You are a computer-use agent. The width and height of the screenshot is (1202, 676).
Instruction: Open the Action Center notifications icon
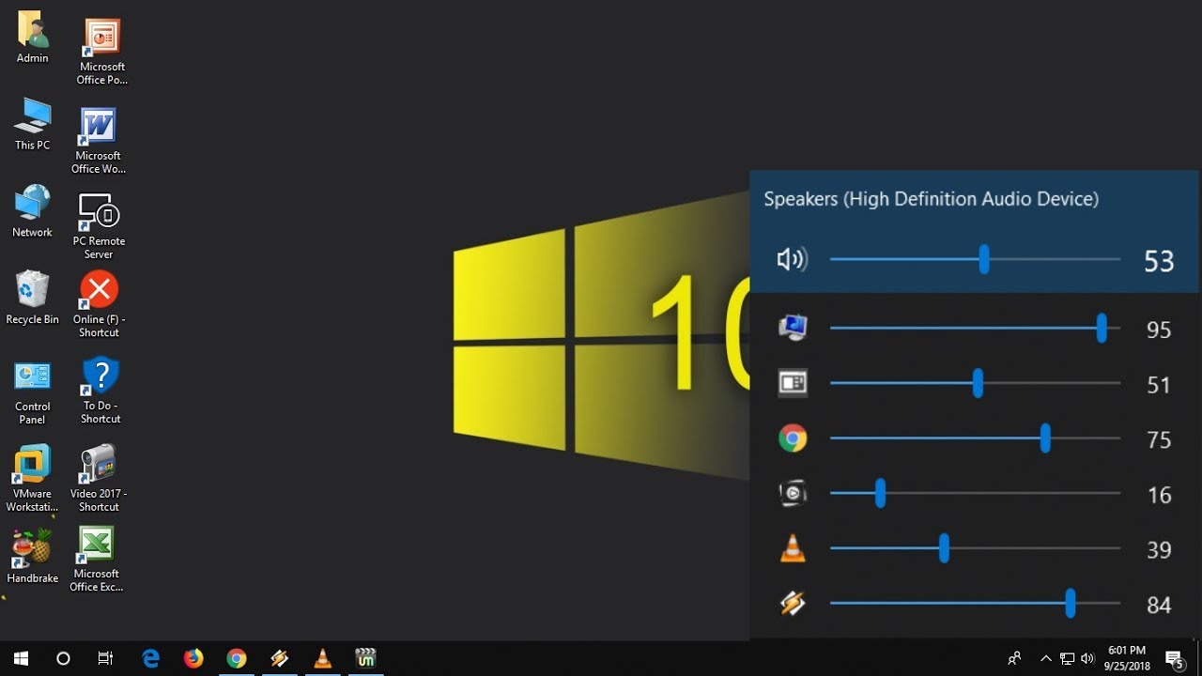1174,658
